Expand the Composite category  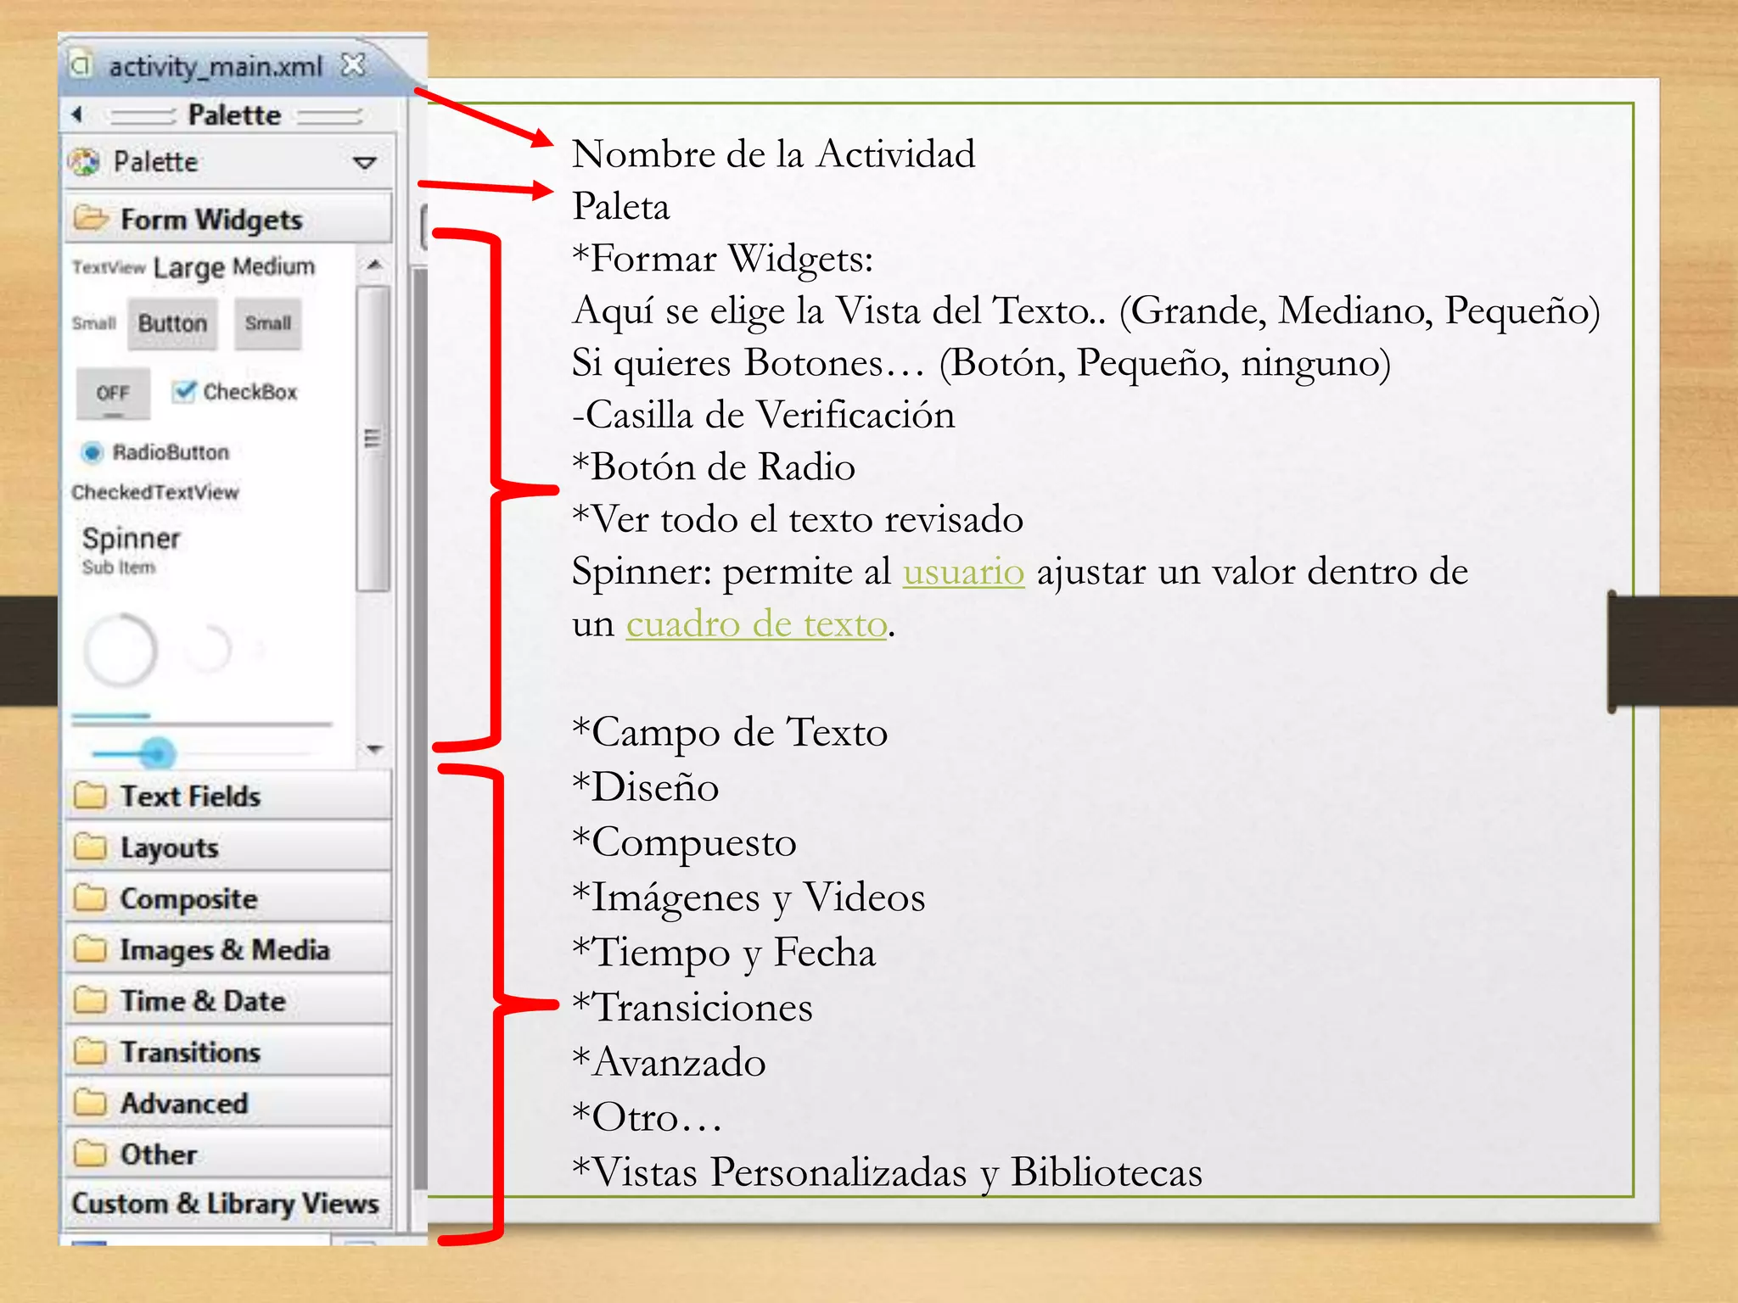[x=229, y=898]
